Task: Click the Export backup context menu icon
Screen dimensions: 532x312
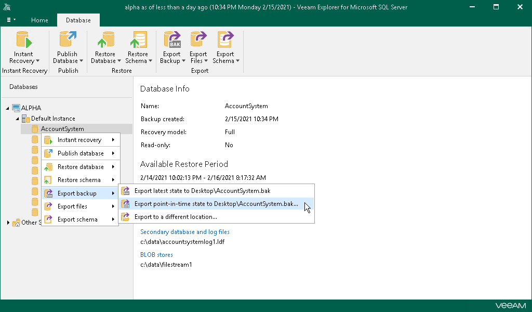Action: point(48,193)
